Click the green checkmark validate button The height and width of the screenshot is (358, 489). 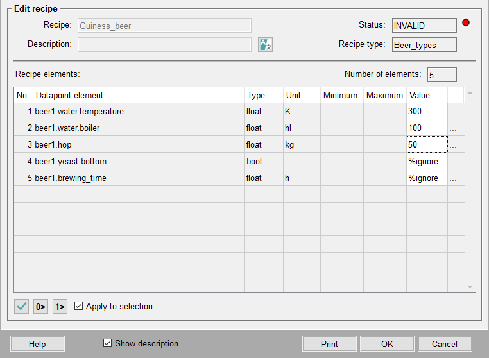point(22,307)
